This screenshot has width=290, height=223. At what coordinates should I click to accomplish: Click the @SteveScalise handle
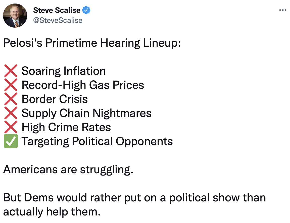coord(58,20)
